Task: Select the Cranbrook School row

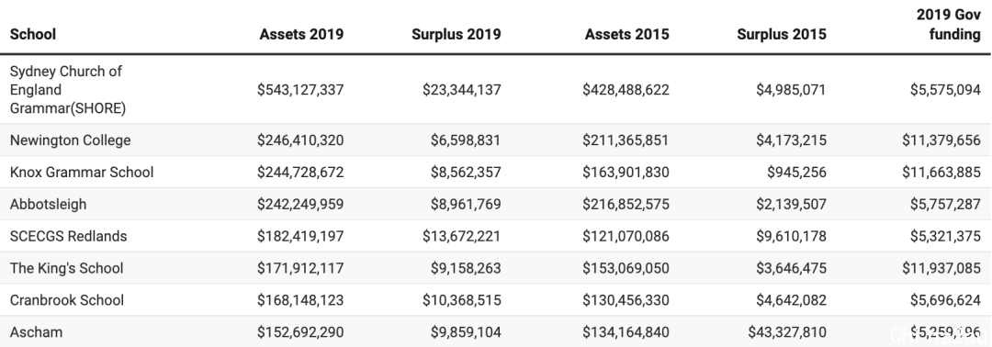Action: (x=496, y=299)
